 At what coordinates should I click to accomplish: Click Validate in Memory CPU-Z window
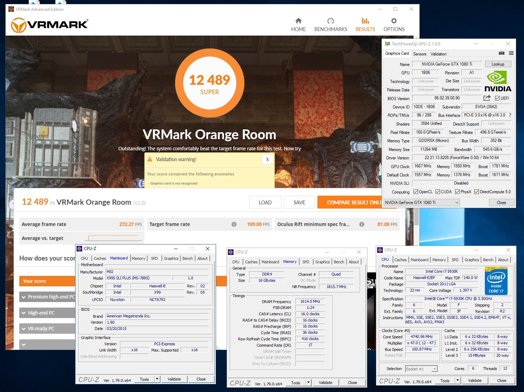pos(325,383)
